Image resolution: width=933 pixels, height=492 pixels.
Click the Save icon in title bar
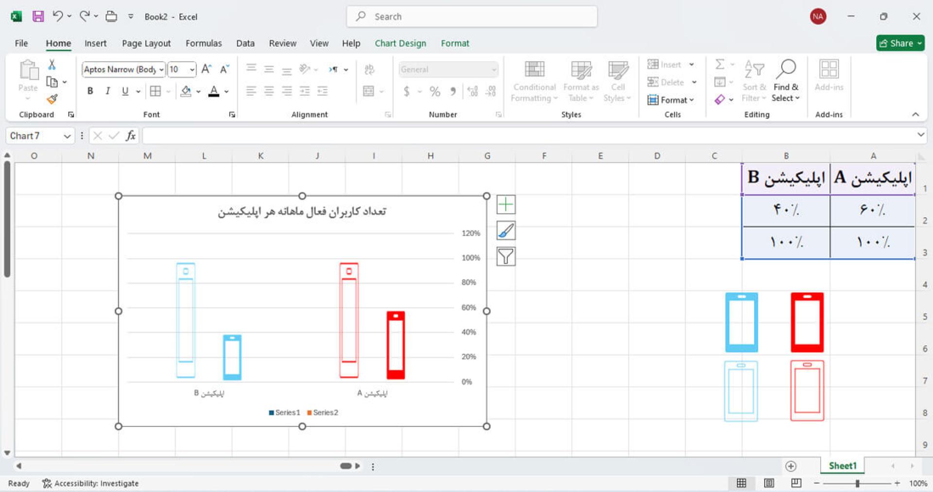(38, 16)
